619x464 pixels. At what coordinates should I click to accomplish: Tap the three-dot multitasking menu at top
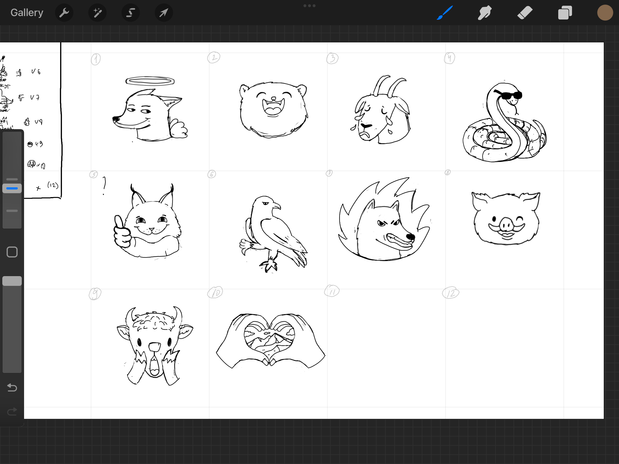coord(309,6)
